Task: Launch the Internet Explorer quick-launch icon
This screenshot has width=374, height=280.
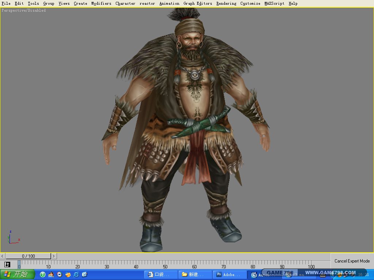Action: tap(76, 275)
